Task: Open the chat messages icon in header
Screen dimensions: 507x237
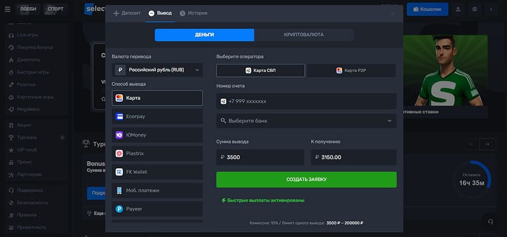Action: [x=475, y=9]
